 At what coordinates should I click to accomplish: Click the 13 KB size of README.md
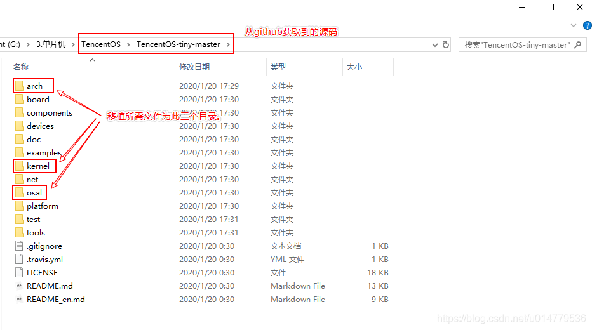378,286
